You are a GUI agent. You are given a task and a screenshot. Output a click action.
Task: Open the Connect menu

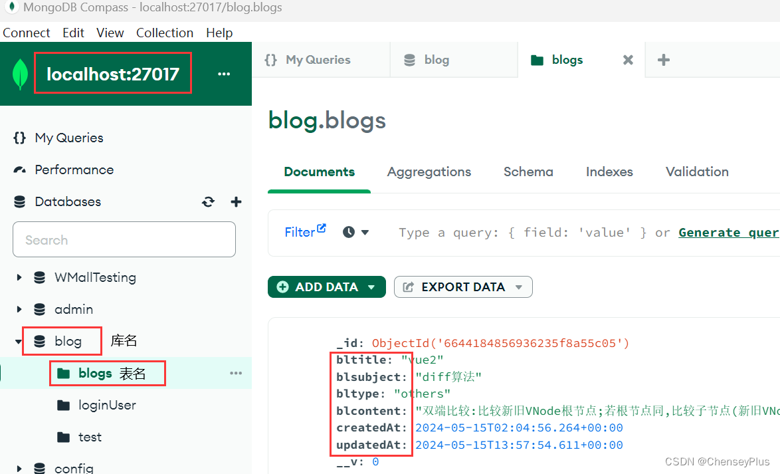[27, 33]
